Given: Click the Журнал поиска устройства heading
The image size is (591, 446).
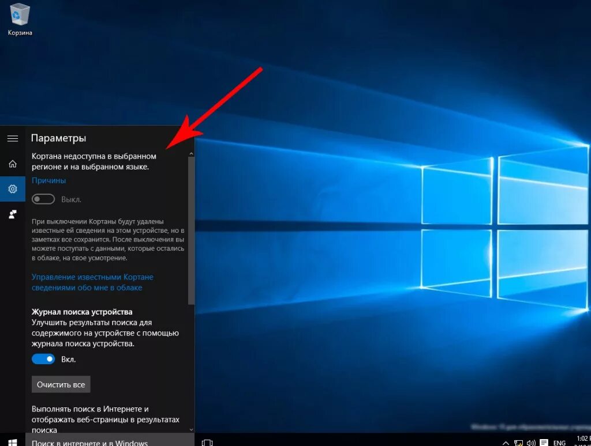Looking at the screenshot, I should 82,312.
